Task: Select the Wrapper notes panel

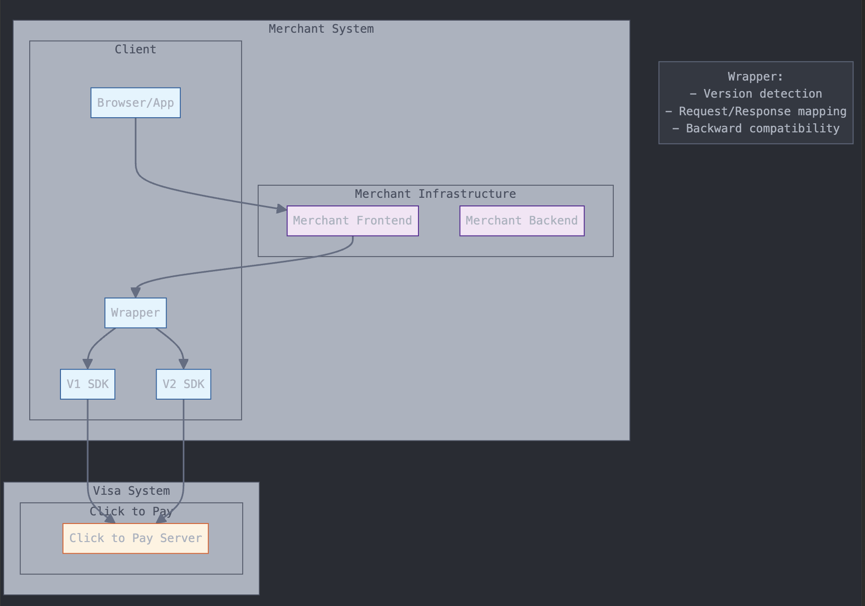Action: [x=755, y=103]
